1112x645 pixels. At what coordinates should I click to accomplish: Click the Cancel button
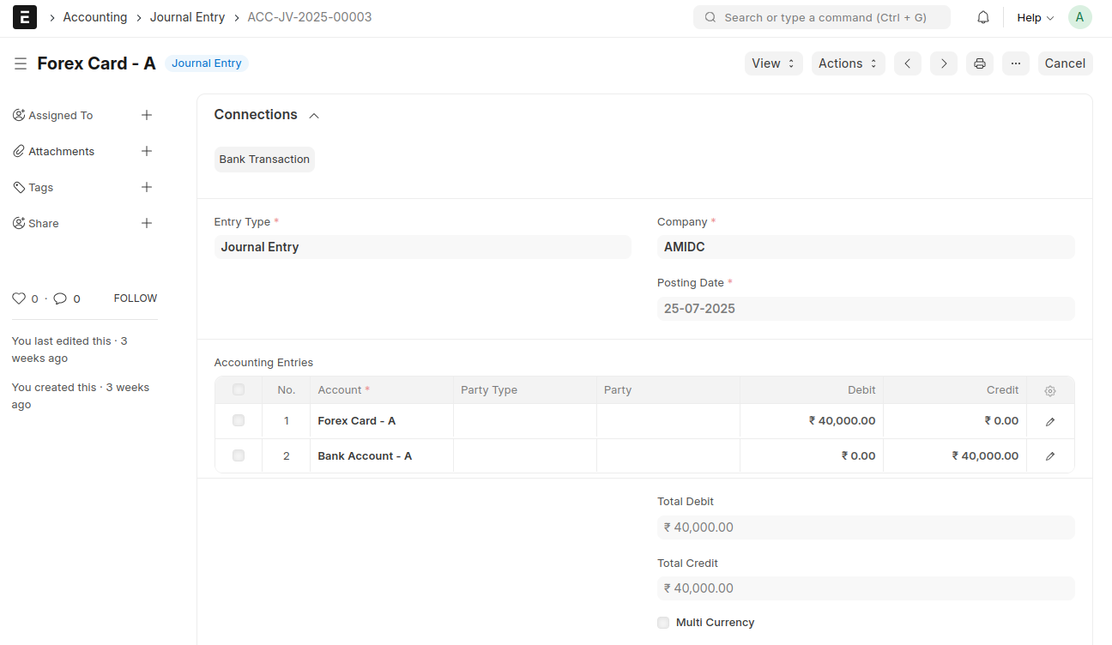point(1065,63)
